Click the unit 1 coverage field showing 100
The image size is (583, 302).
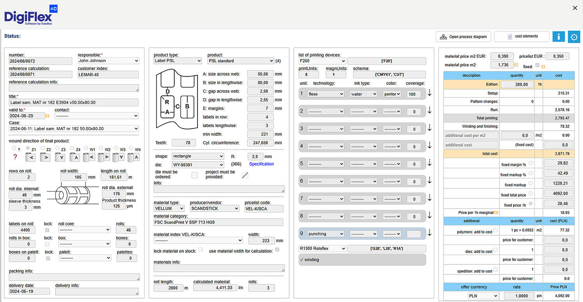(414, 94)
